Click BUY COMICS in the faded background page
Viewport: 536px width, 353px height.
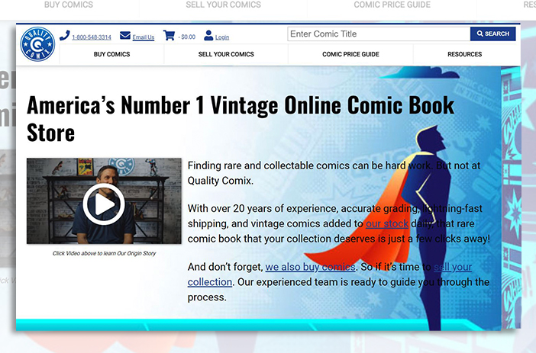coord(69,5)
